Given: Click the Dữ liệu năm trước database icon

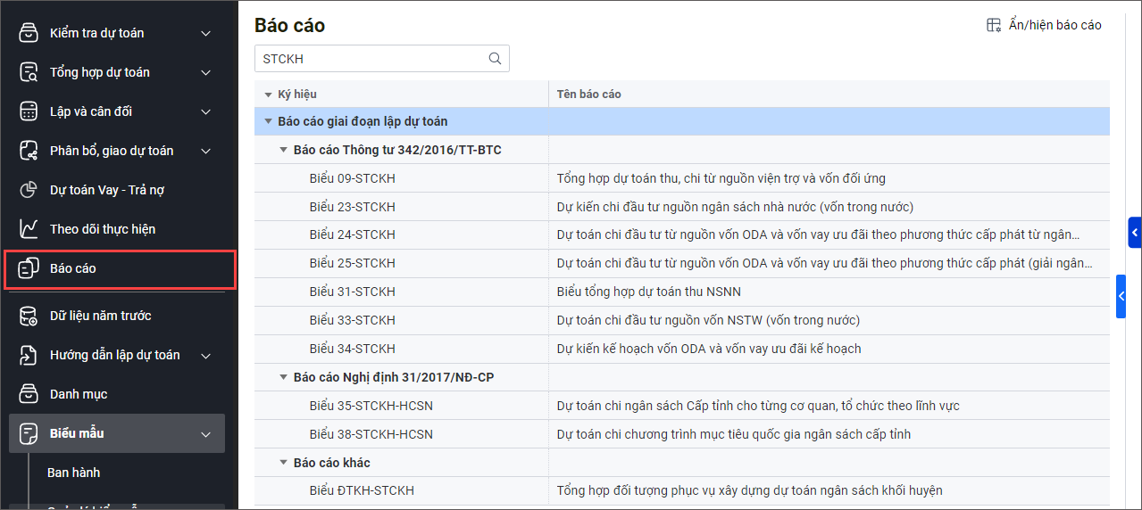Looking at the screenshot, I should [x=29, y=316].
